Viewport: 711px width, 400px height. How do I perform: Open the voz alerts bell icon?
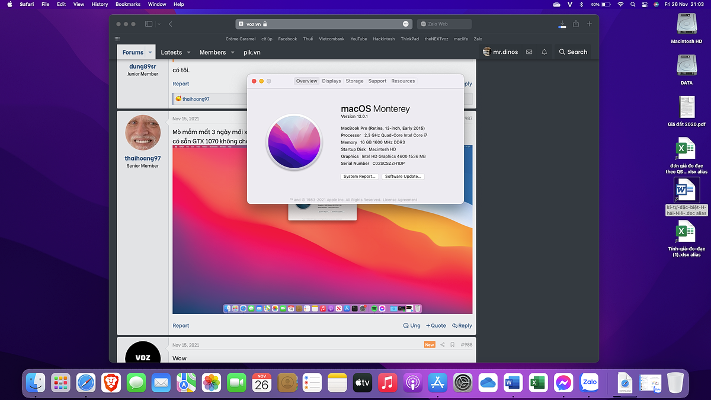[x=545, y=52]
